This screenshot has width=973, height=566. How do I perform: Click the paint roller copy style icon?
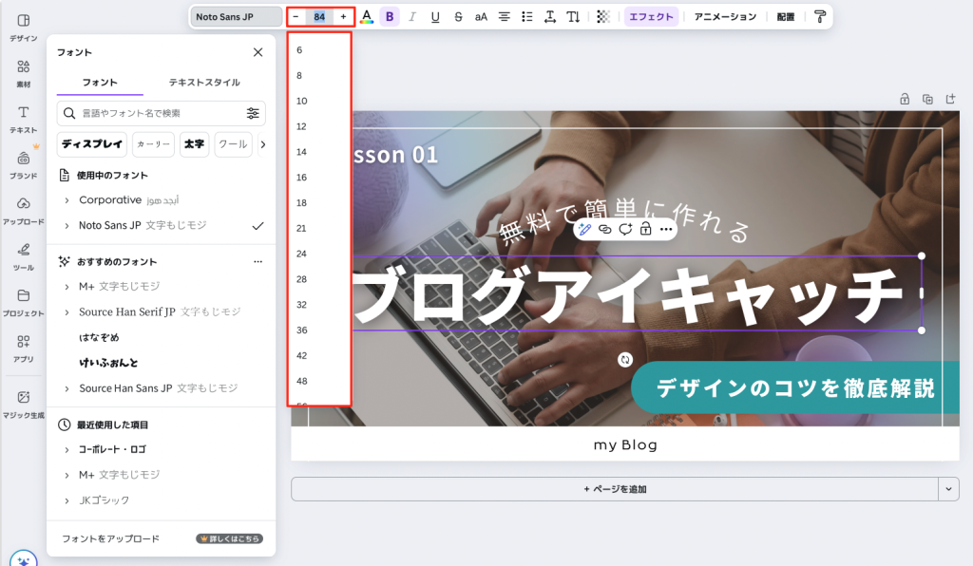819,17
